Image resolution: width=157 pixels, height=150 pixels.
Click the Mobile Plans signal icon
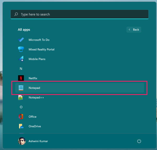(x=21, y=59)
